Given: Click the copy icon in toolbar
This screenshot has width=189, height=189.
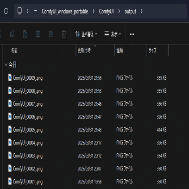Looking at the screenshot, I should tap(12, 34).
